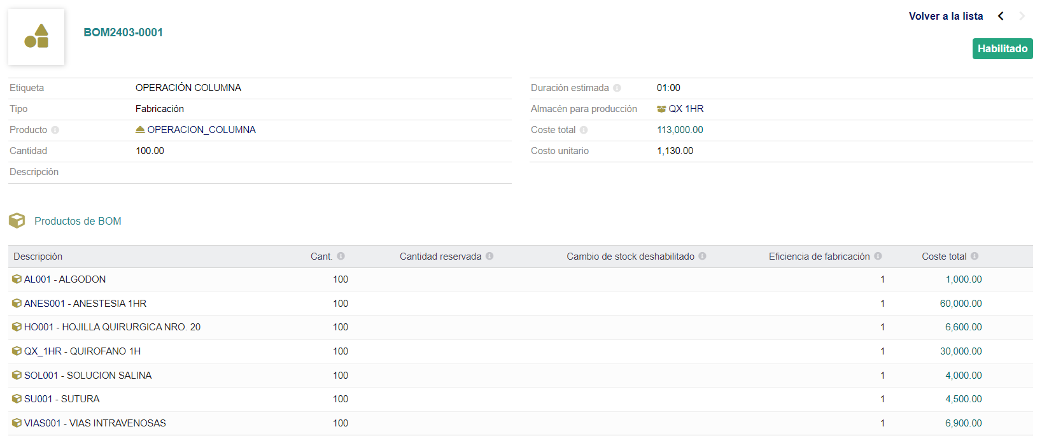Sort by the Descripción column header
This screenshot has height=443, width=1042.
click(x=38, y=257)
